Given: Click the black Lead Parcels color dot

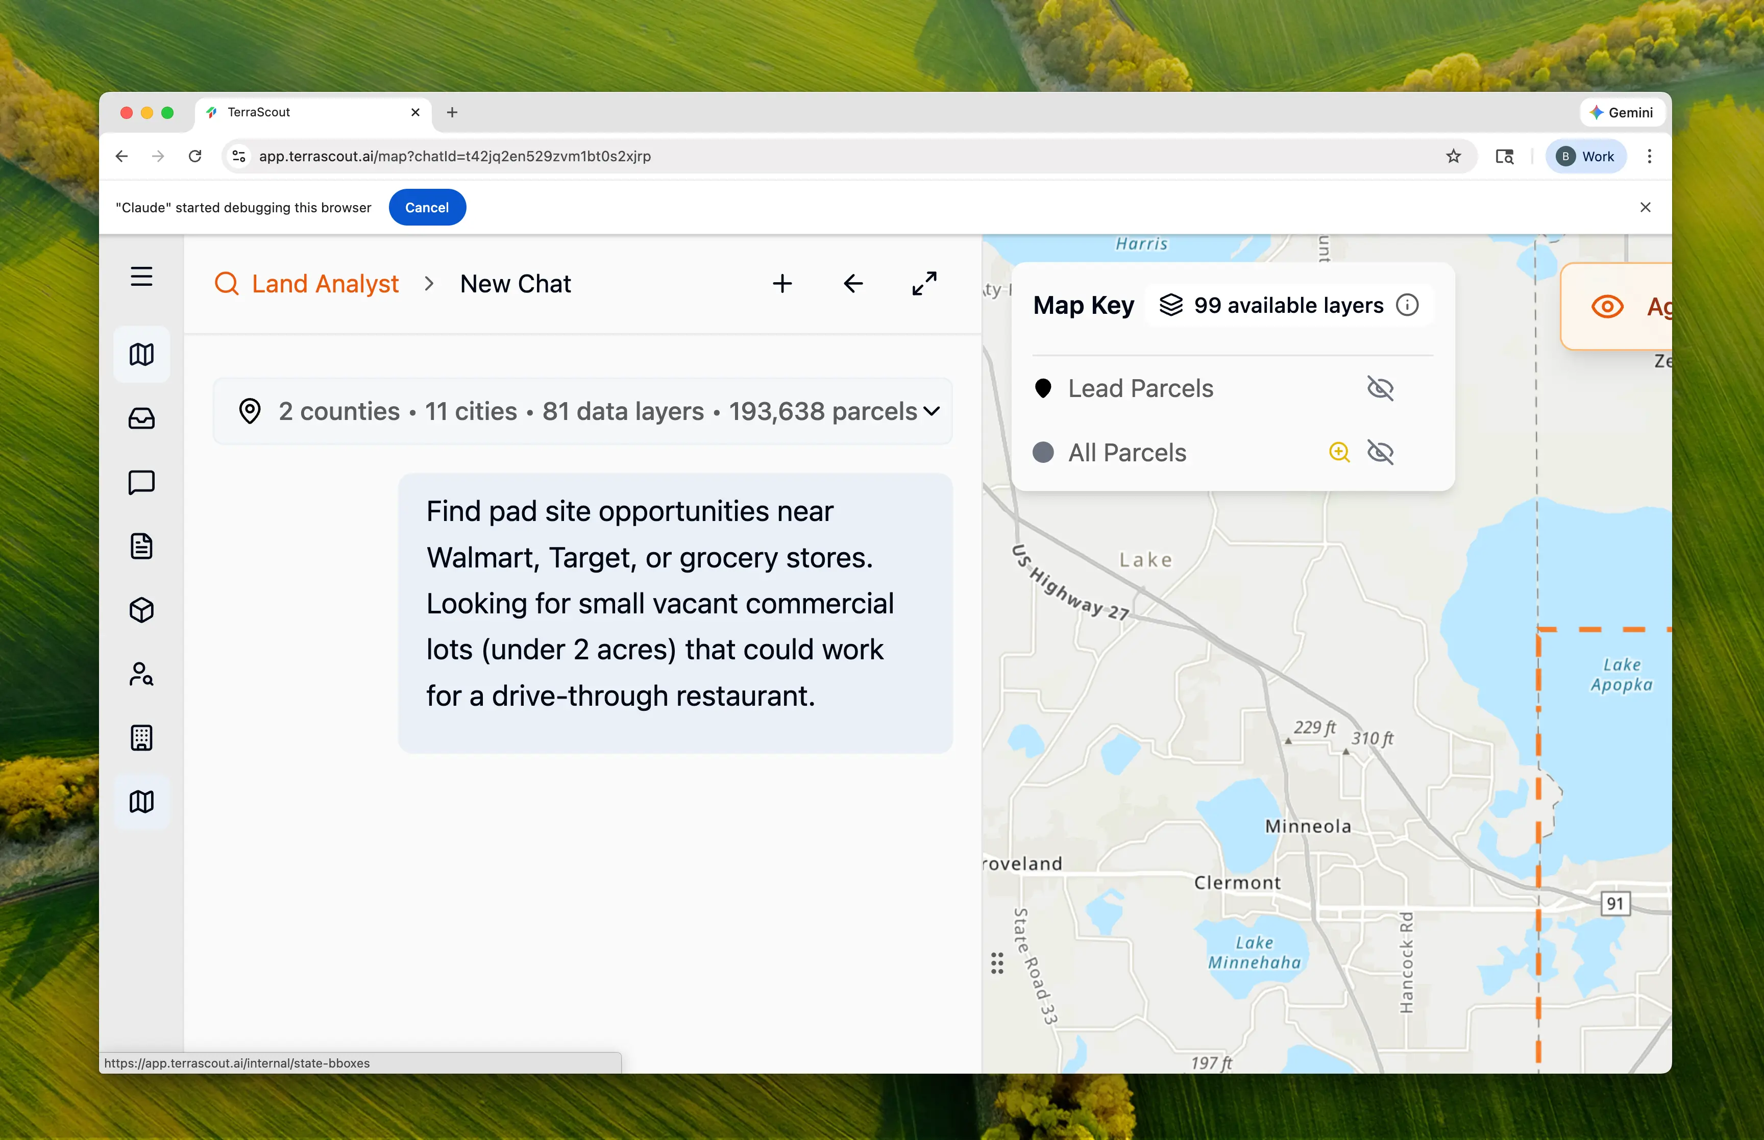Looking at the screenshot, I should (x=1043, y=389).
